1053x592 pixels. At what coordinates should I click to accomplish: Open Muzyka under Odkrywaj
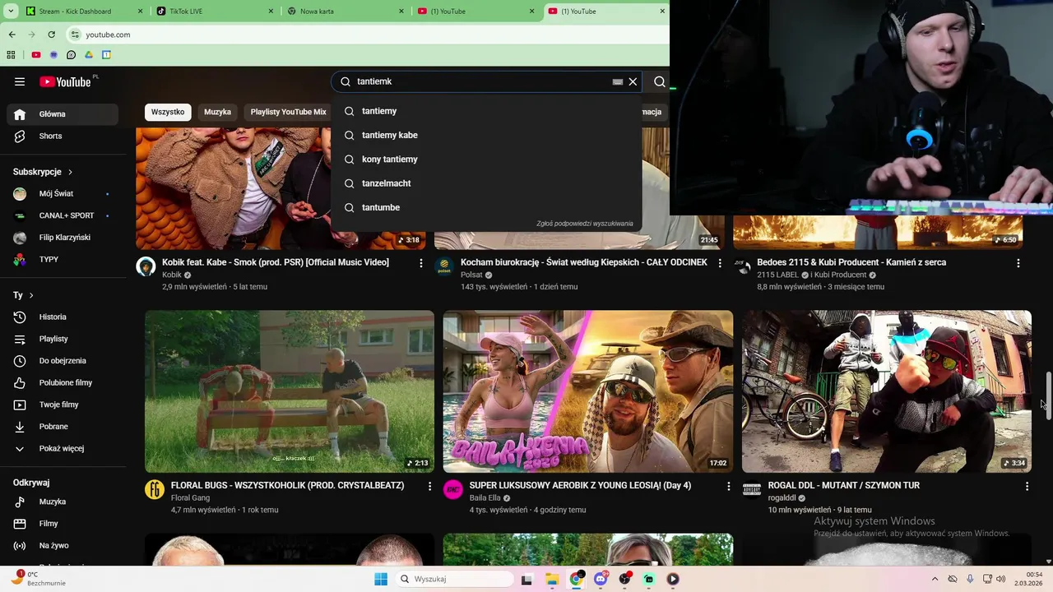click(62, 502)
